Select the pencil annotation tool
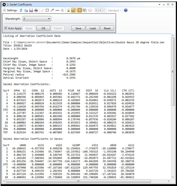The height and width of the screenshot is (186, 177). (42, 11)
